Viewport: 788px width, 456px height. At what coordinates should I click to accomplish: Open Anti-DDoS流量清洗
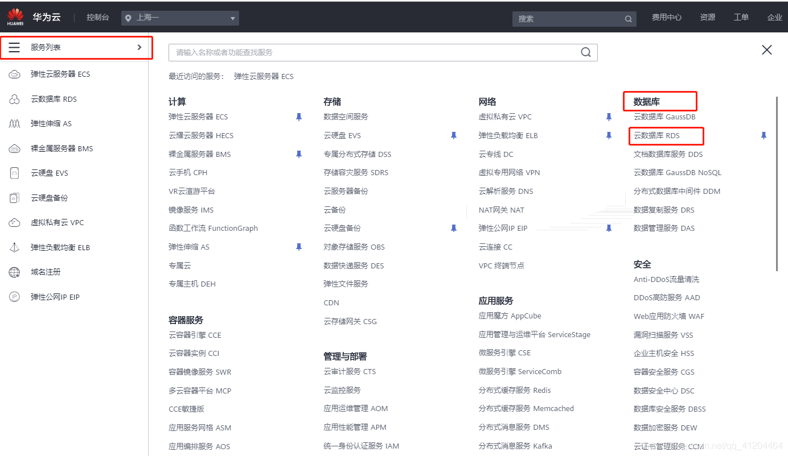tap(666, 279)
